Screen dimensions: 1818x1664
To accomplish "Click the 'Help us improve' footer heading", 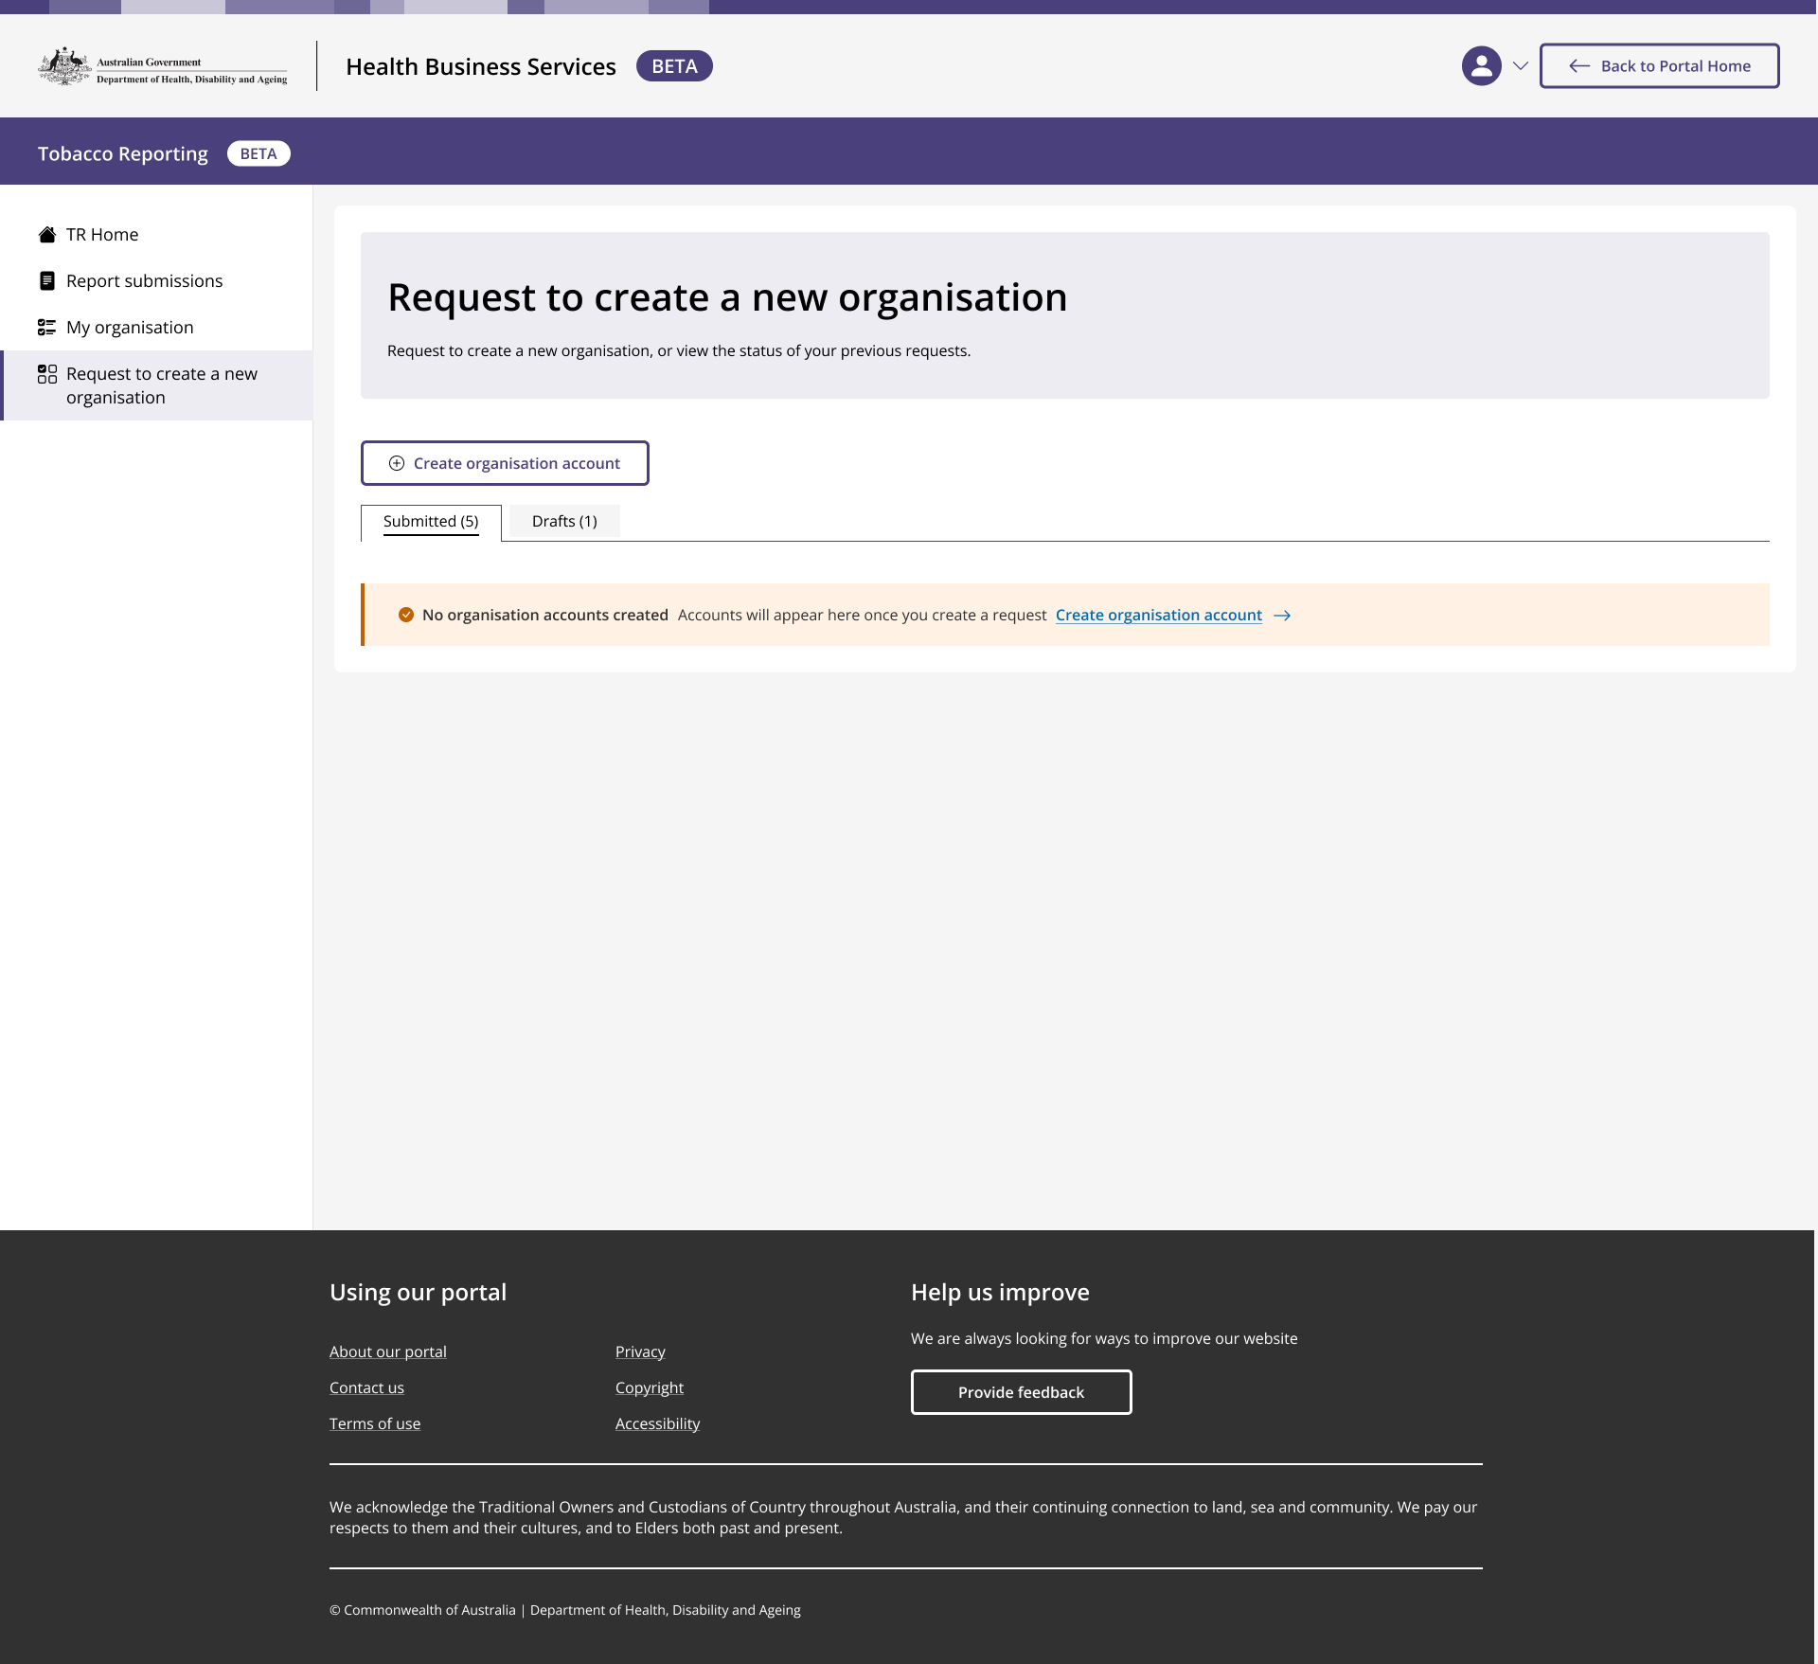I will coord(1000,1292).
